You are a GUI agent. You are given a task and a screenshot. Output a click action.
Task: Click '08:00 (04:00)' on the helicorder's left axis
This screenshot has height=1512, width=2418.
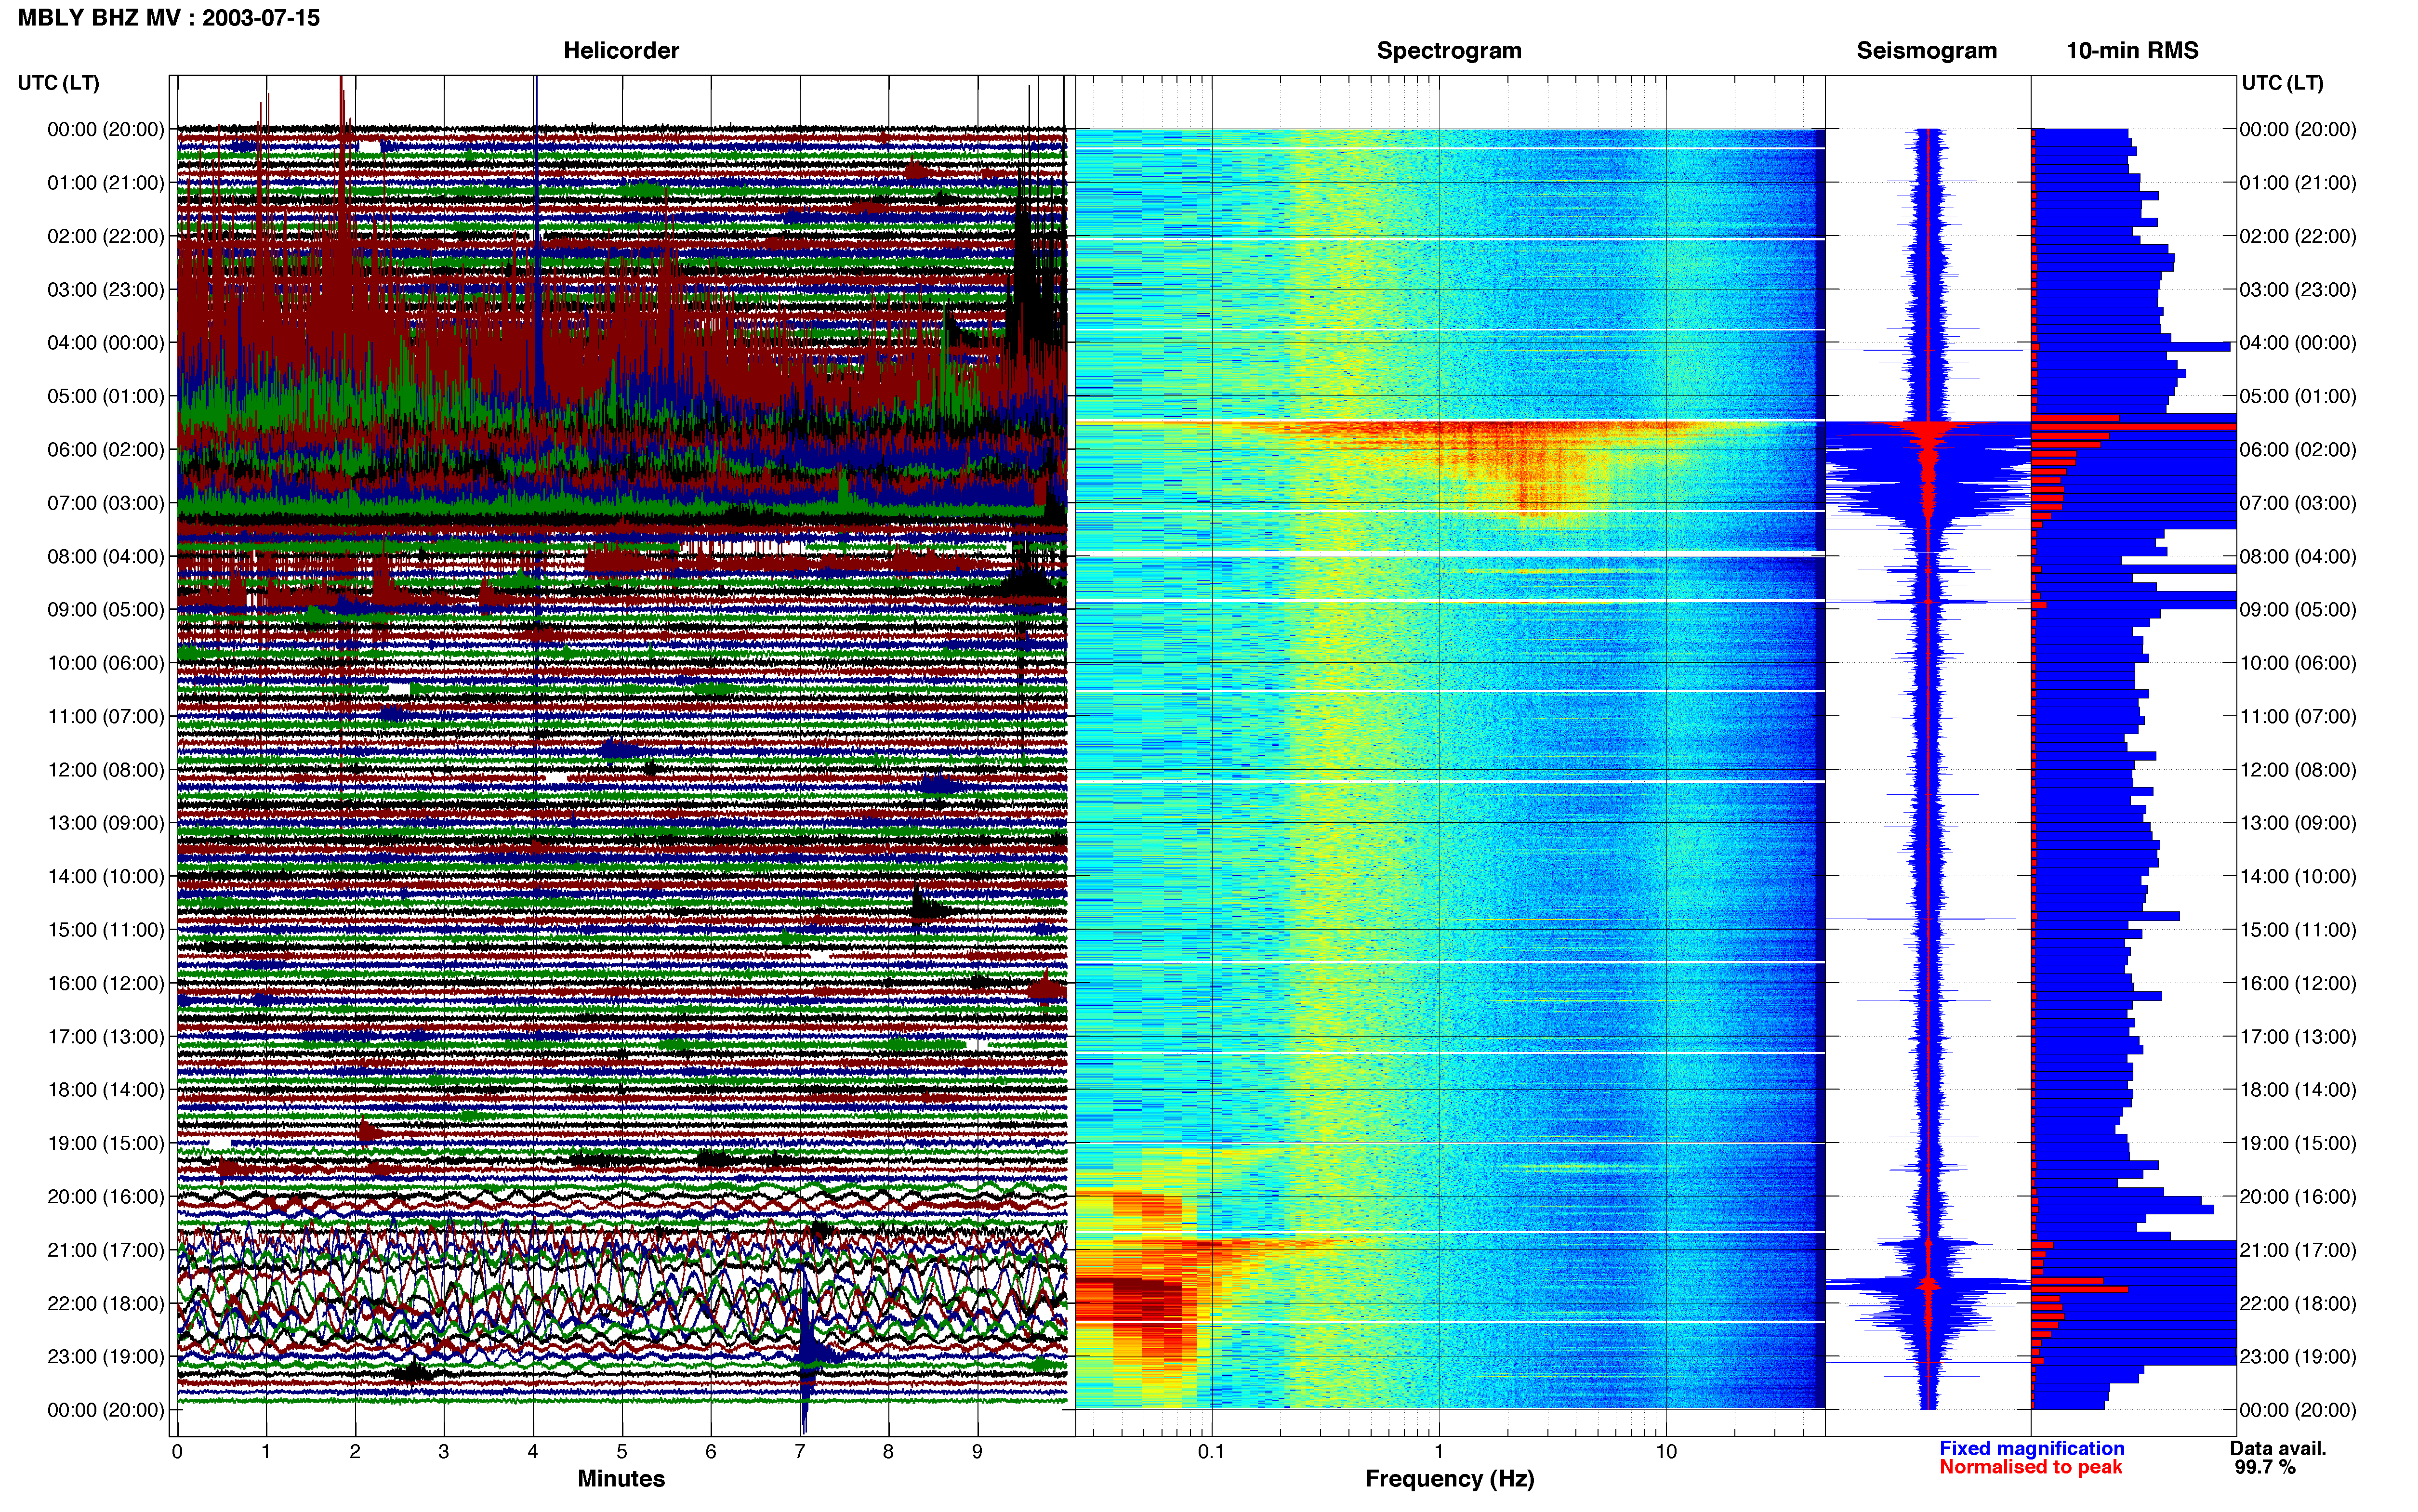(x=106, y=556)
